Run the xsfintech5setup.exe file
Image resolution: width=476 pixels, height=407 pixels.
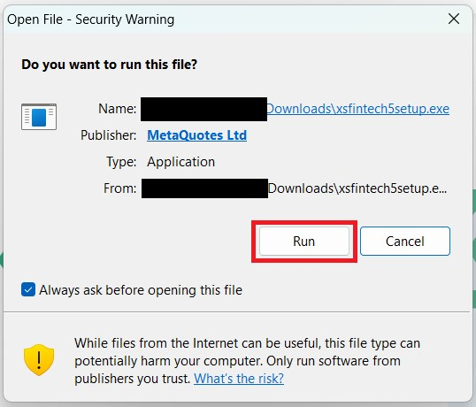click(x=303, y=242)
